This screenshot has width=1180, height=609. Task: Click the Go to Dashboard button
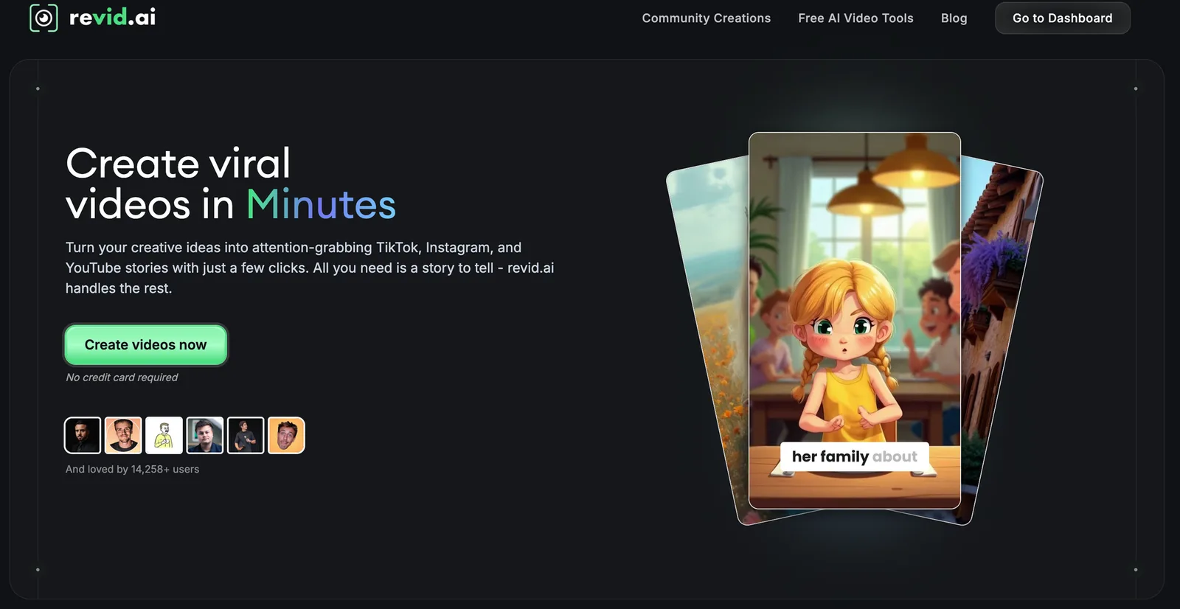click(x=1062, y=18)
